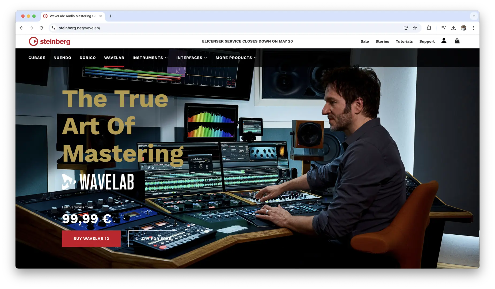View site information icon in address bar
The width and height of the screenshot is (495, 289).
pos(53,28)
